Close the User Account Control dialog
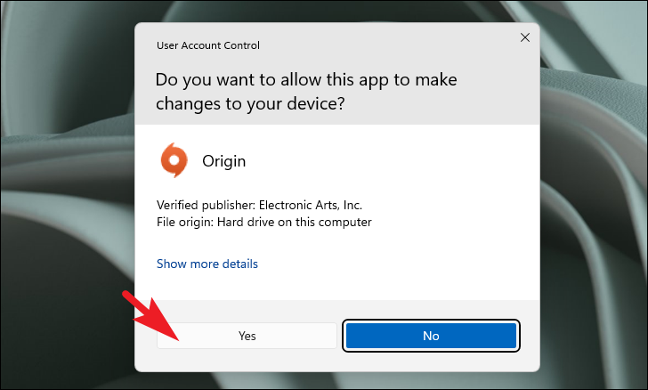The width and height of the screenshot is (648, 390). [525, 37]
